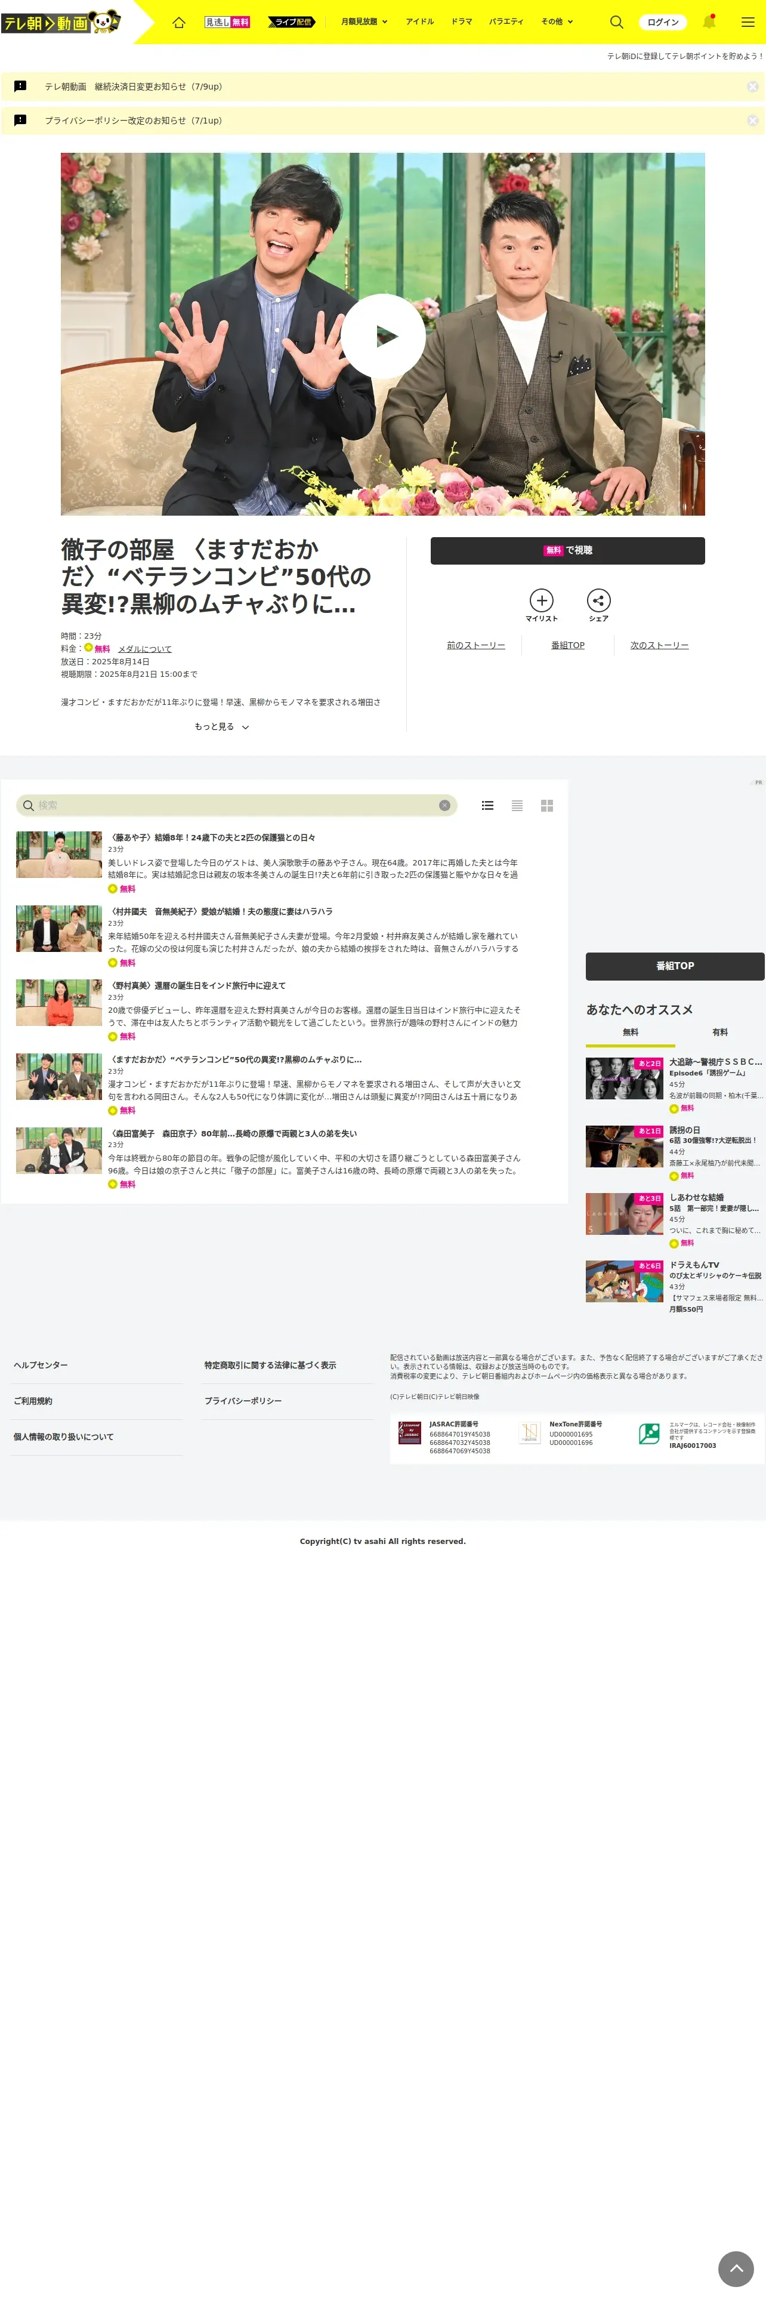
Task: Open ドラえもんTV recommended thumbnail
Action: coord(624,1281)
